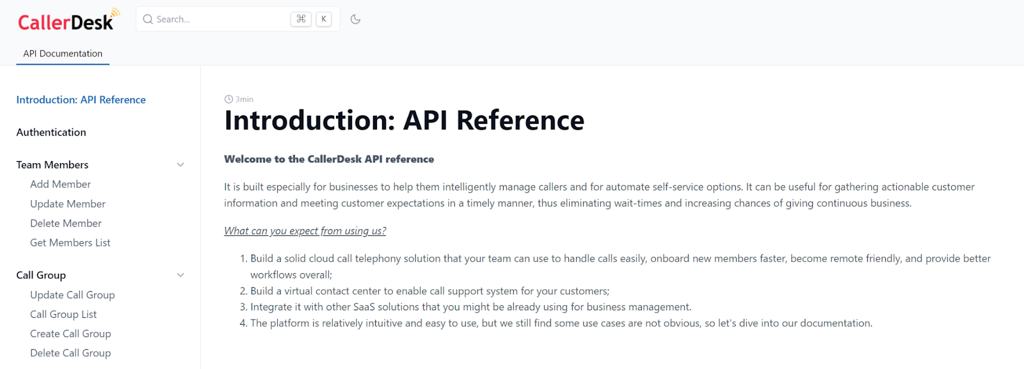Select Call Group sidebar heading
This screenshot has width=1024, height=369.
41,276
